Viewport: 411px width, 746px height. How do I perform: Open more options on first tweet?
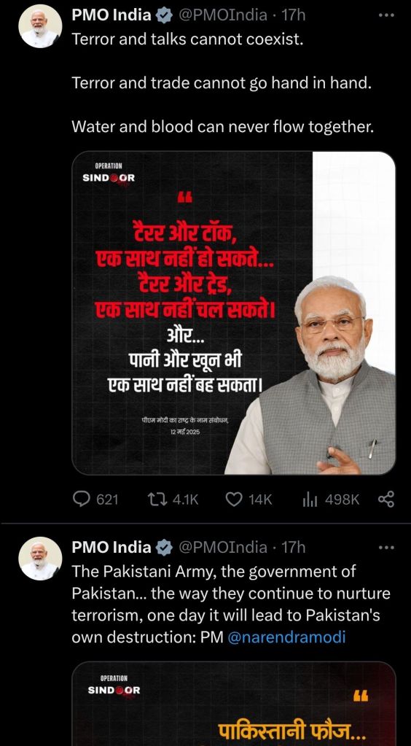tap(385, 15)
